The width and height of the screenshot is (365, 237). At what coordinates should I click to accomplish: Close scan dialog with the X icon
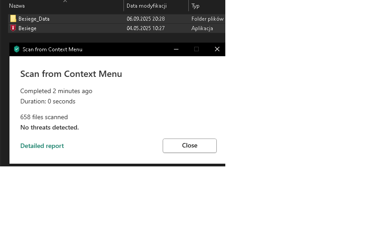[217, 49]
